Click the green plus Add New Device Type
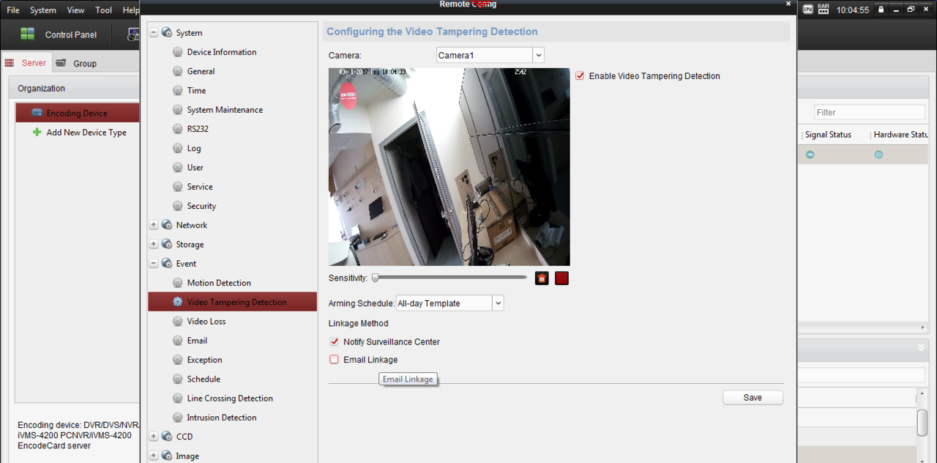937x463 pixels. (x=37, y=133)
